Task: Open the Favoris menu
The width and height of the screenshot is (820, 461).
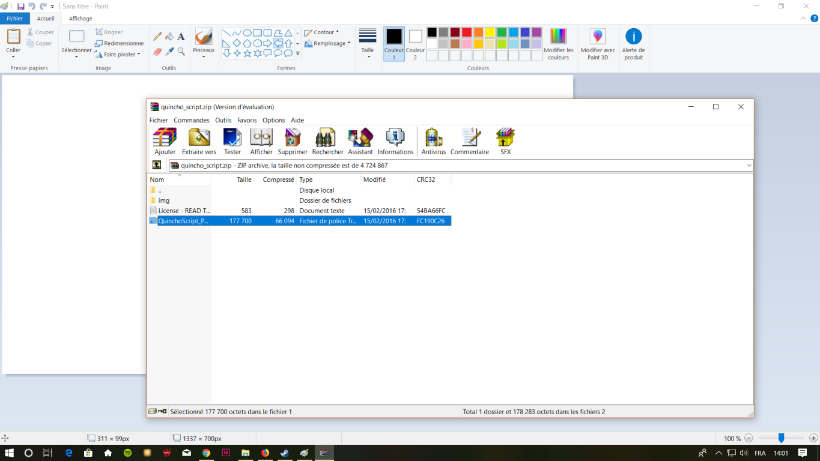Action: pos(247,120)
